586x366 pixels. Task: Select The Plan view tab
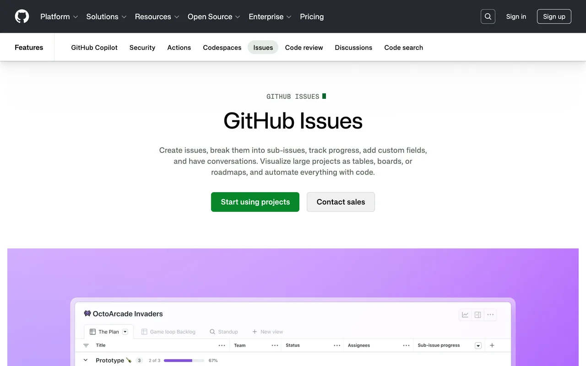pyautogui.click(x=109, y=332)
